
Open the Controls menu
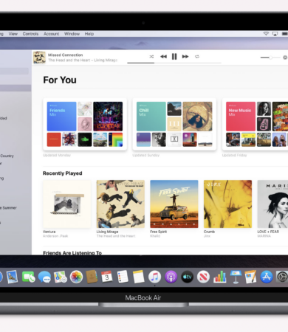coord(30,34)
